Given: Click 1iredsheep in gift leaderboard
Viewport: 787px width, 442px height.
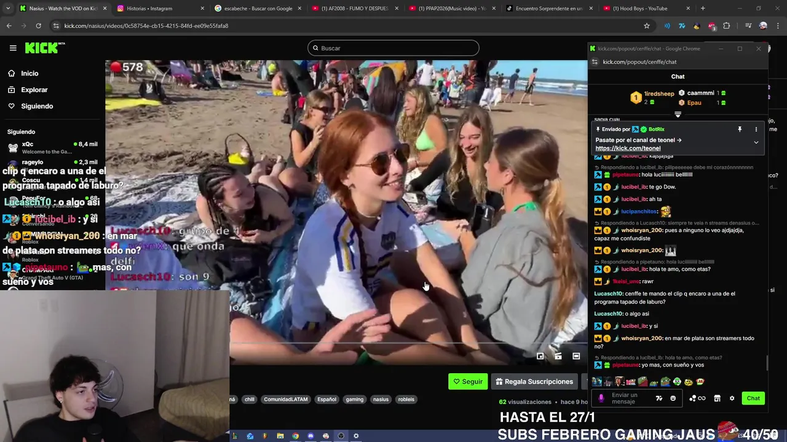Looking at the screenshot, I should click(x=659, y=94).
